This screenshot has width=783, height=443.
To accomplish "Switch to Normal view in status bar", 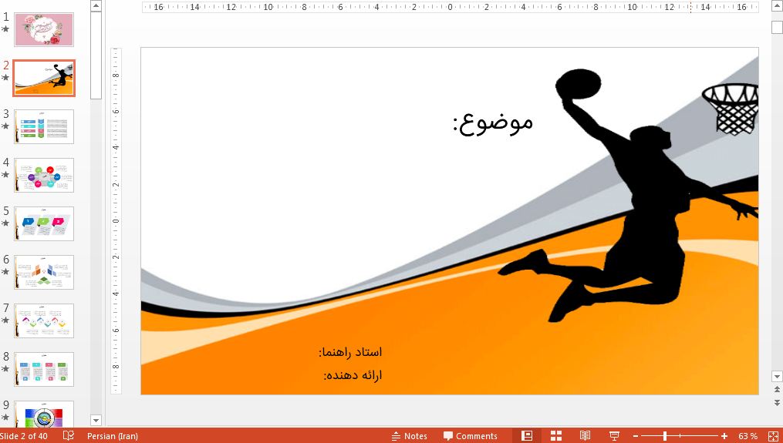I will point(527,436).
